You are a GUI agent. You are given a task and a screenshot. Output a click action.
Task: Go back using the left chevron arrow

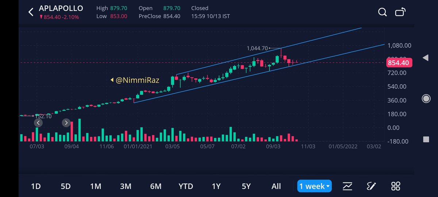[31, 12]
